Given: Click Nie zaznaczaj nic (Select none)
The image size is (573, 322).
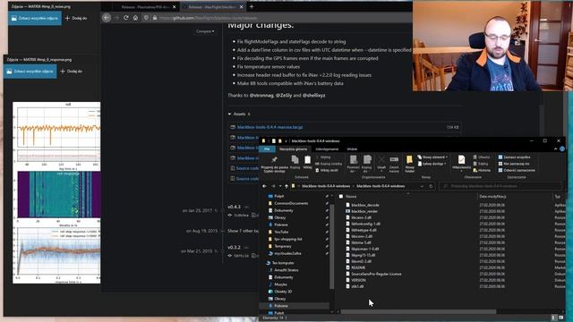Looking at the screenshot, I should [x=513, y=164].
